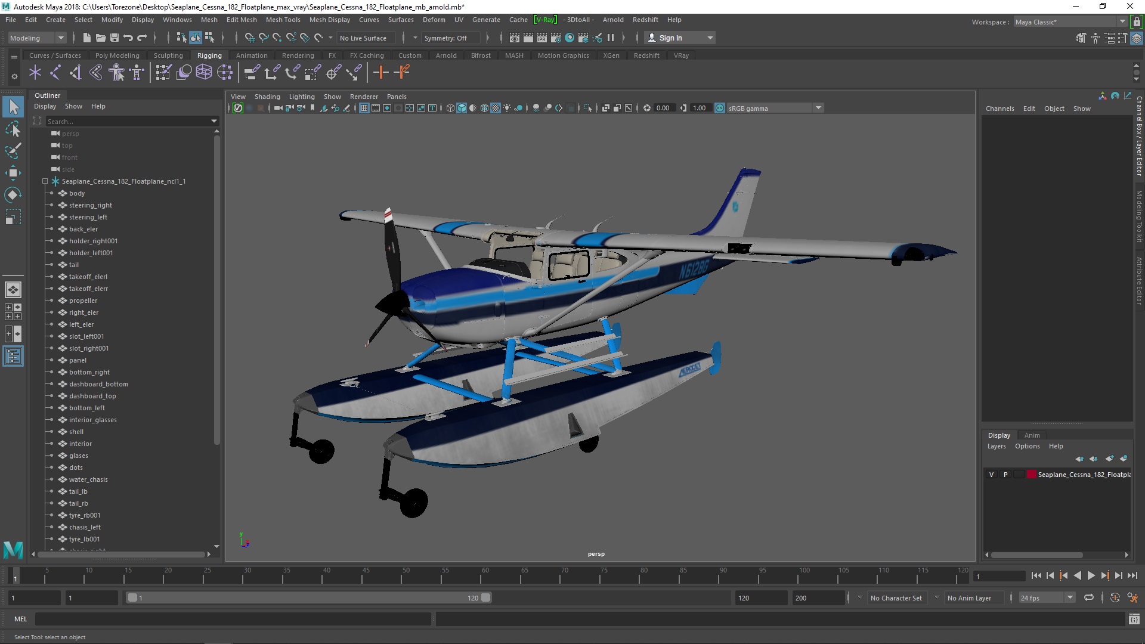Toggle use all lights in viewport toolbar
The height and width of the screenshot is (644, 1145).
pyautogui.click(x=507, y=108)
